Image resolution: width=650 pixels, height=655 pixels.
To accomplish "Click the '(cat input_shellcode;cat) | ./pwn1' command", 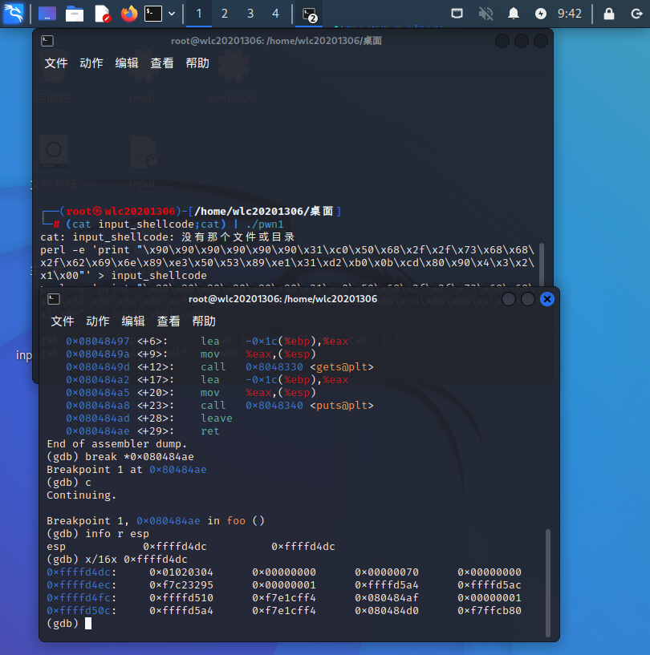I will tap(175, 224).
